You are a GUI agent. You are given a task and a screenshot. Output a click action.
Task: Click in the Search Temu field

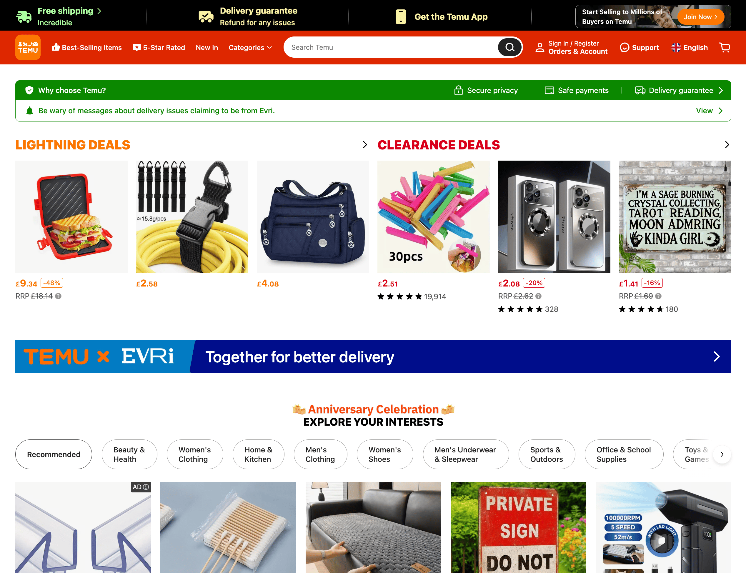[x=391, y=47]
